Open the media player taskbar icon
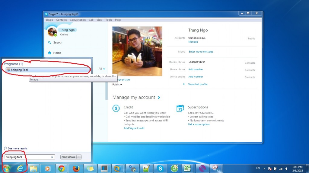This screenshot has width=309, height=173. pyautogui.click(x=47, y=168)
